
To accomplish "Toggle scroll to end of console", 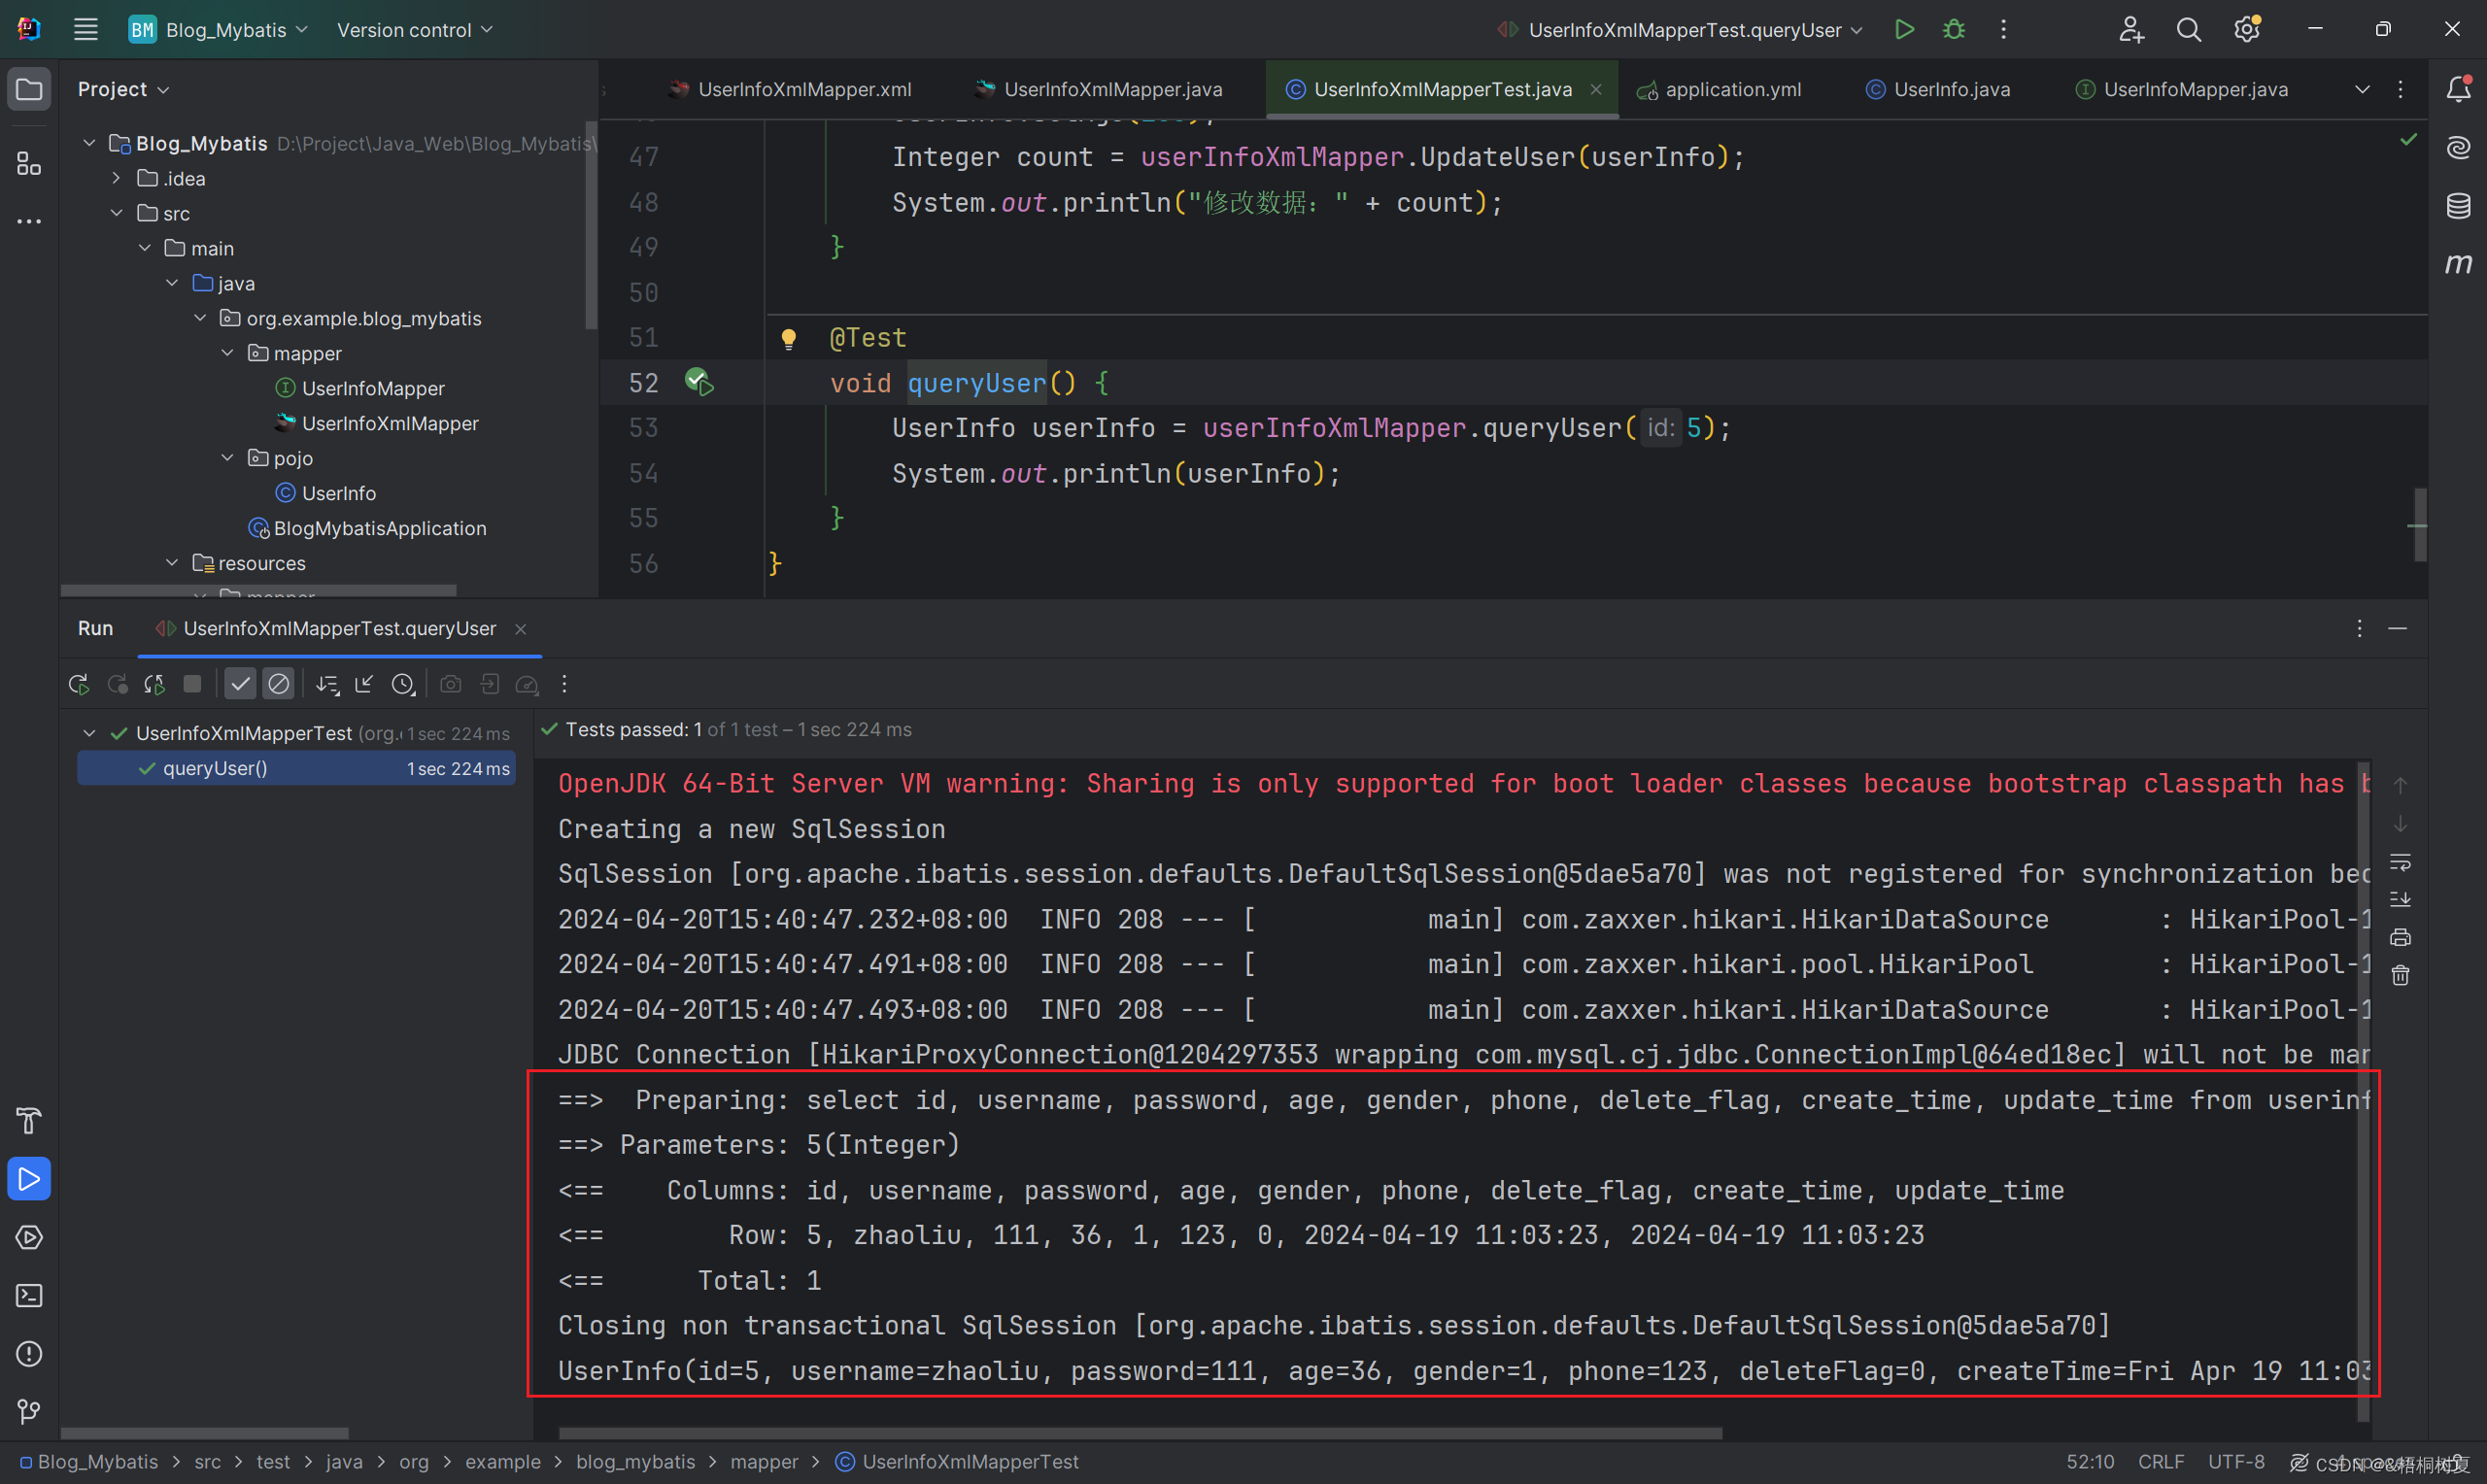I will click(x=2400, y=900).
